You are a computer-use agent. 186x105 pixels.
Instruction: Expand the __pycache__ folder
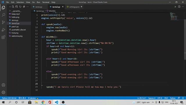point(16,11)
